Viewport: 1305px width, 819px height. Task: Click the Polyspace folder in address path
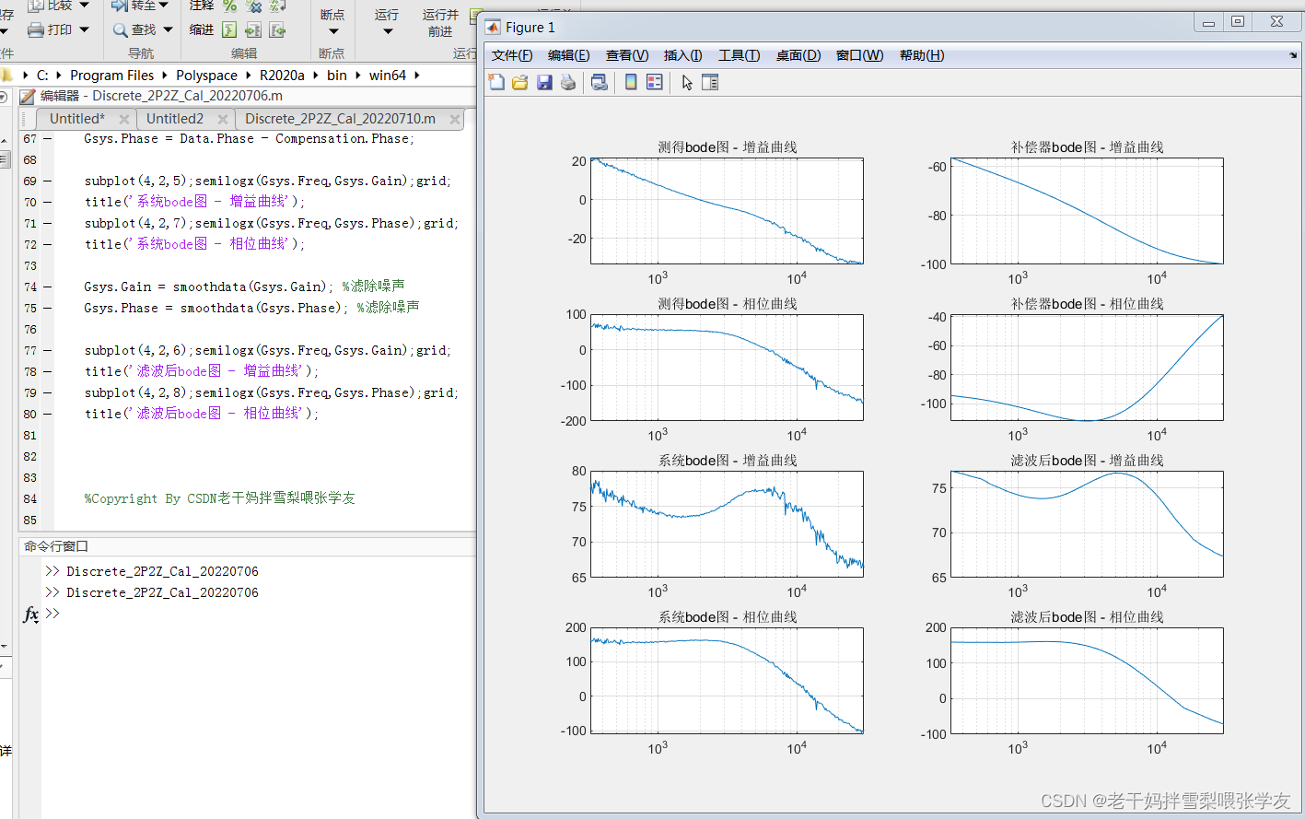coord(206,76)
